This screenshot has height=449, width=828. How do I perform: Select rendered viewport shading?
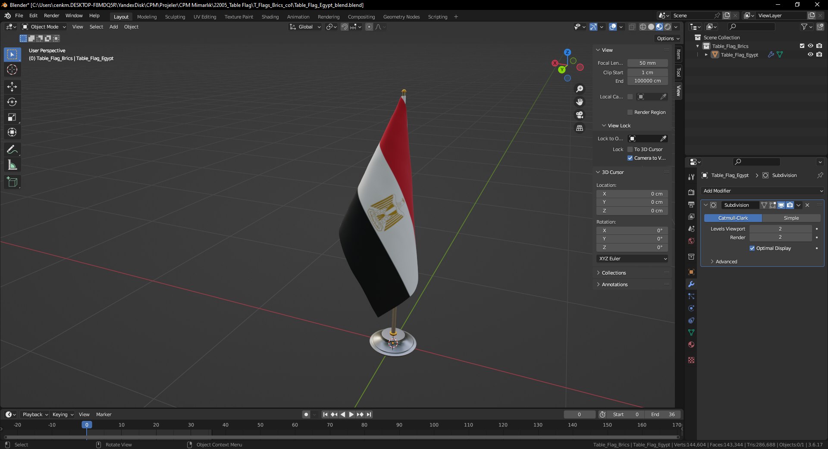point(668,27)
